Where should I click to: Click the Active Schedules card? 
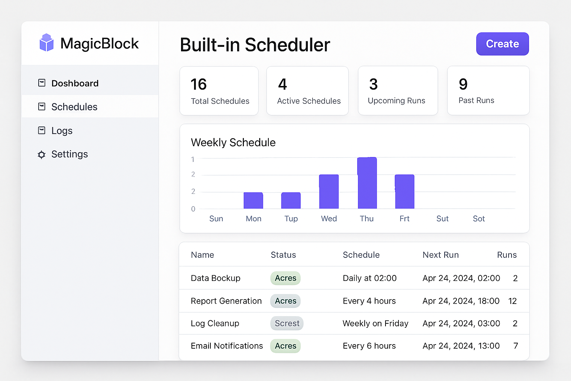pyautogui.click(x=307, y=90)
